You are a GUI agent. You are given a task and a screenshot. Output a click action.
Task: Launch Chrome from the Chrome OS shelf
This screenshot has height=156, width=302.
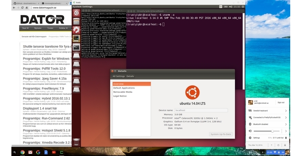pyautogui.click(x=22, y=152)
